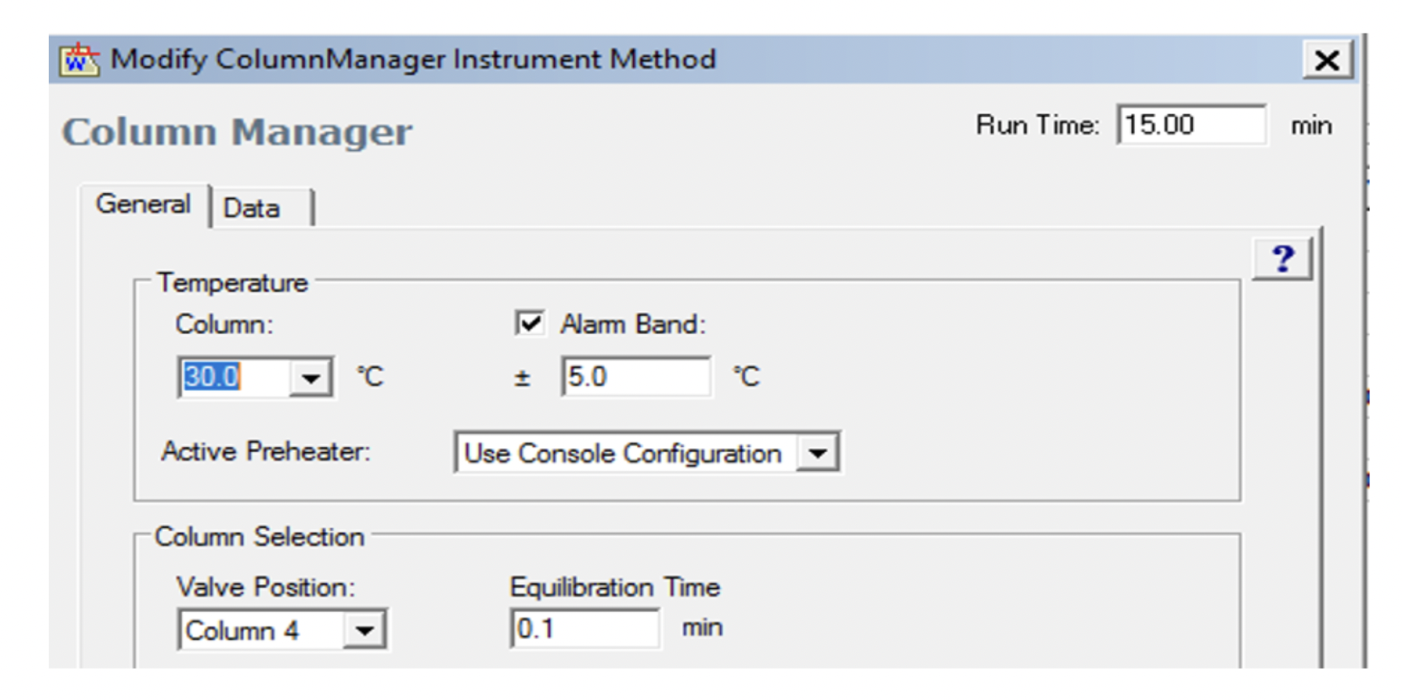The image size is (1402, 700).
Task: Click the Alarm Band label text
Action: 633,324
